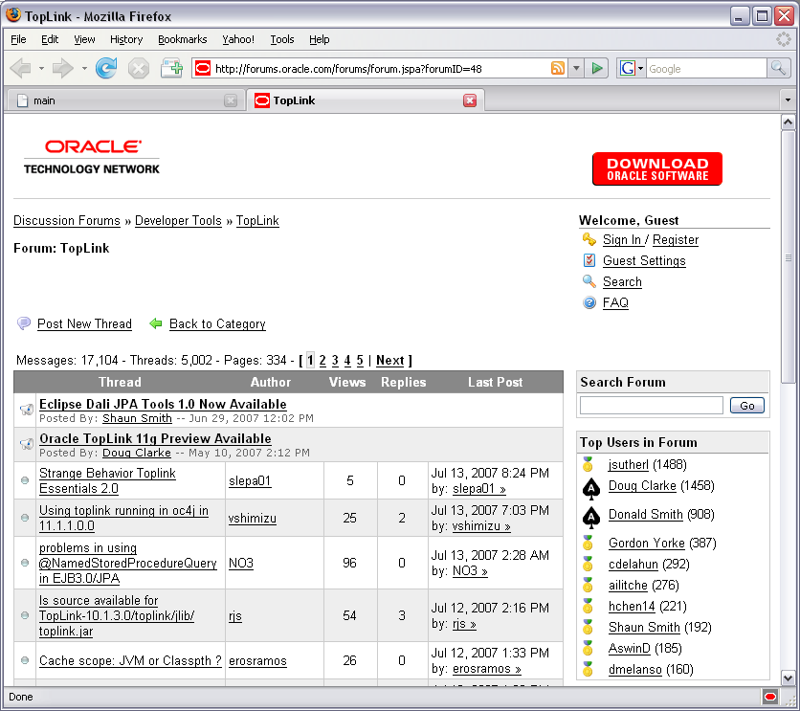Click the magnifier icon in the Google search box
800x711 pixels.
[778, 68]
